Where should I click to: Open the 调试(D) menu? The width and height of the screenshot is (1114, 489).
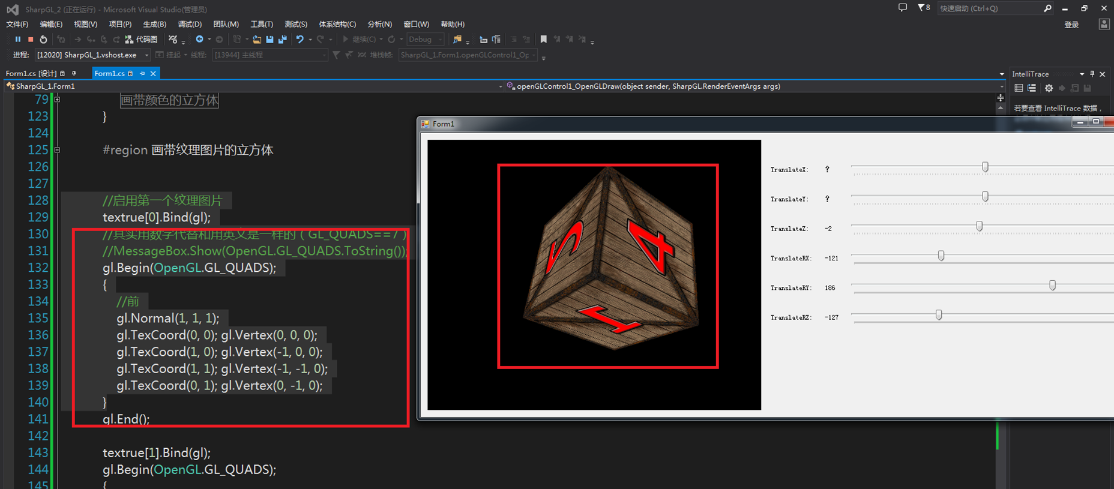(x=190, y=24)
